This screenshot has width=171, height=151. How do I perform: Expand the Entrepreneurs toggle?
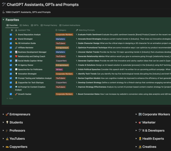click(x=3, y=114)
